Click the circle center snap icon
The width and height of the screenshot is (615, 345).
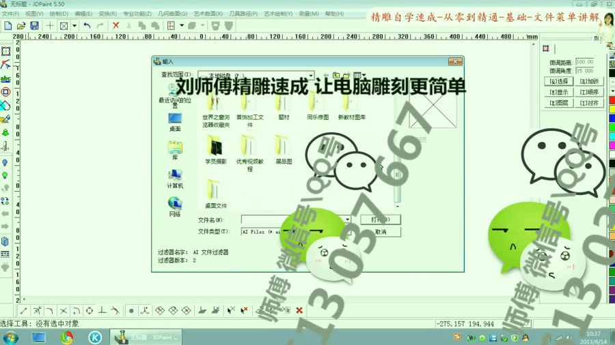coord(90,311)
